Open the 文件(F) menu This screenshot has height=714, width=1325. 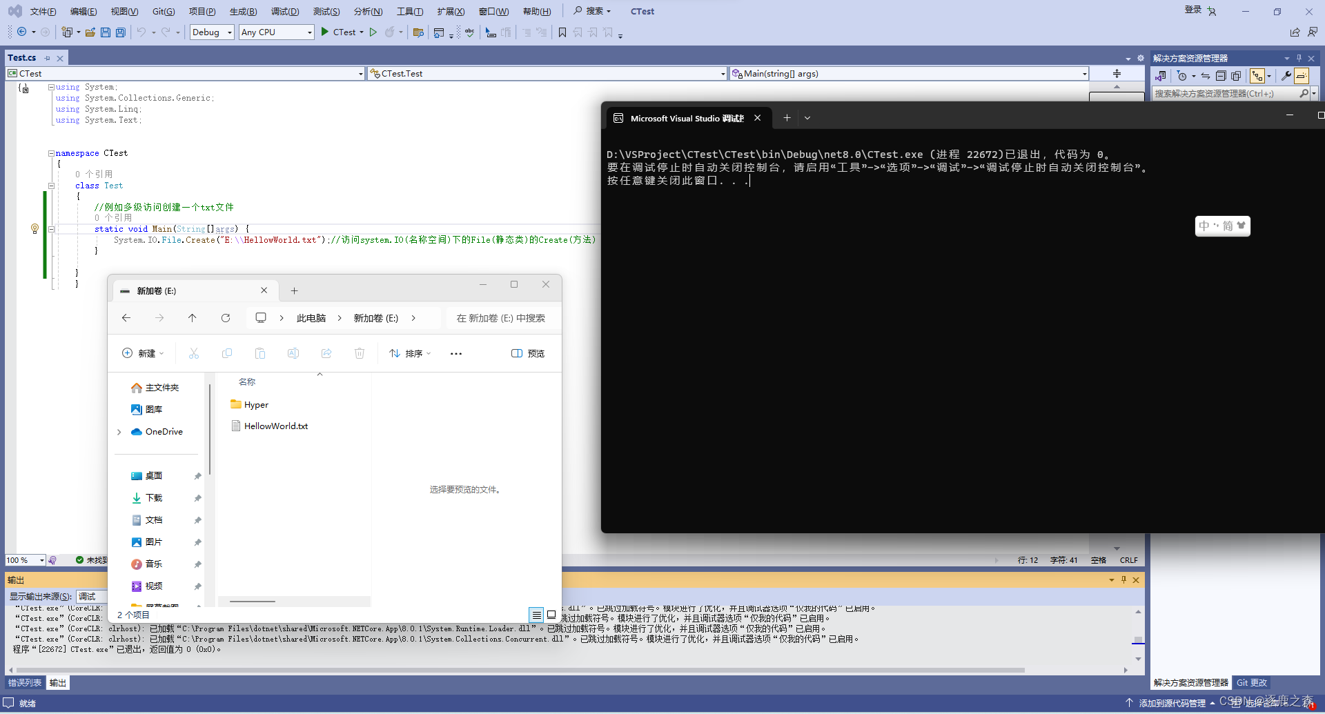pyautogui.click(x=43, y=11)
